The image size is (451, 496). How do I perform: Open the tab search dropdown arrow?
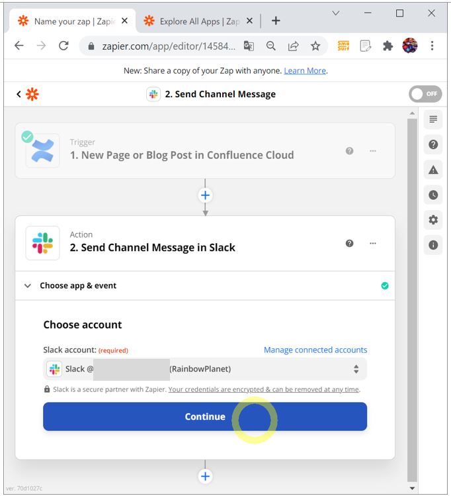pos(336,13)
